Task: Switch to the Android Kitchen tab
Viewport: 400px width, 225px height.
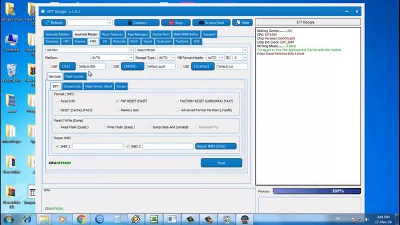Action: tap(57, 34)
